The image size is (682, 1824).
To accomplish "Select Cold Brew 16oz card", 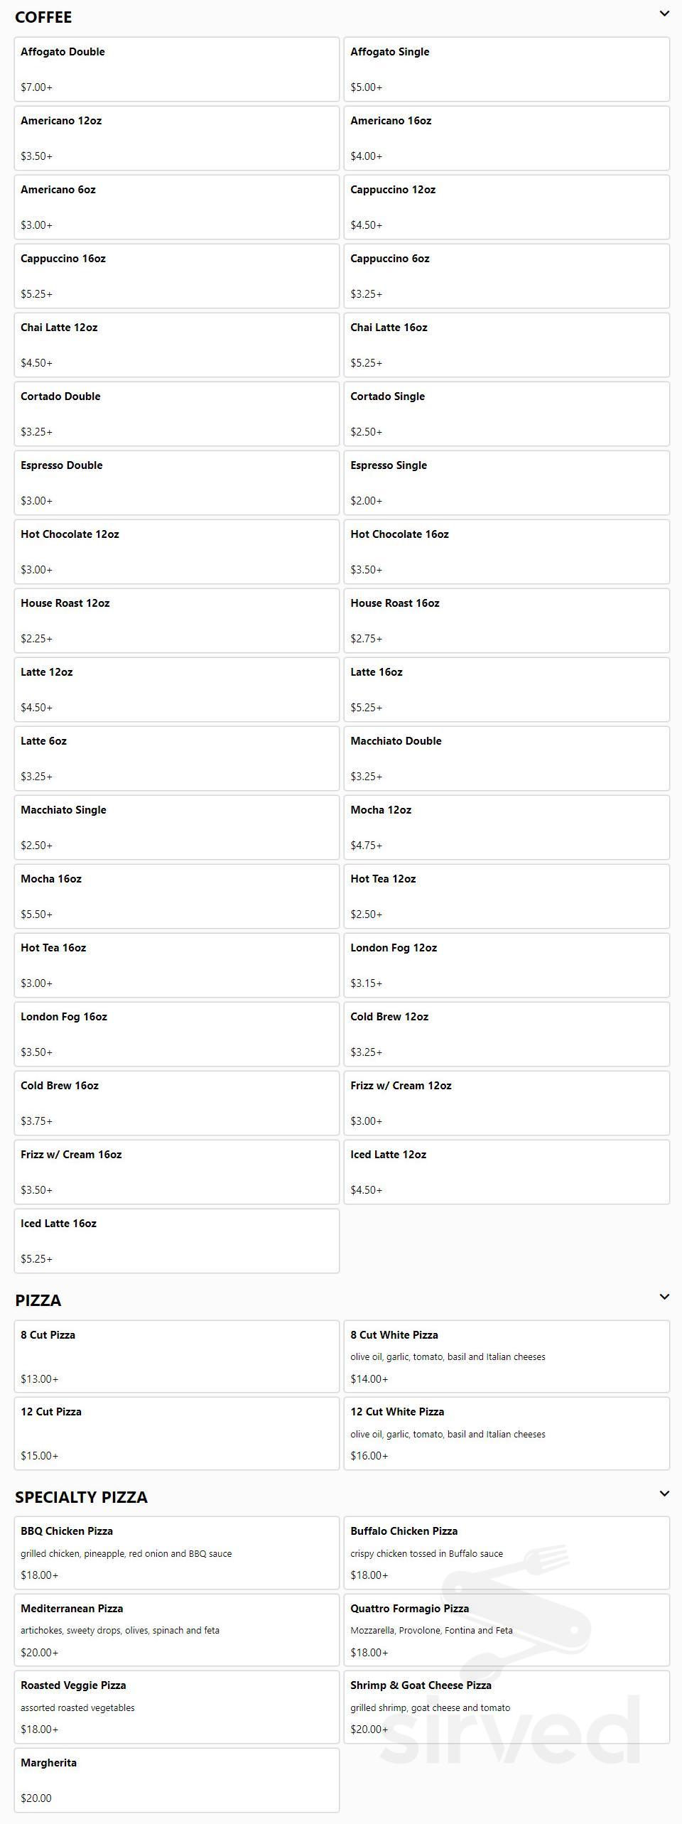I will click(177, 1103).
